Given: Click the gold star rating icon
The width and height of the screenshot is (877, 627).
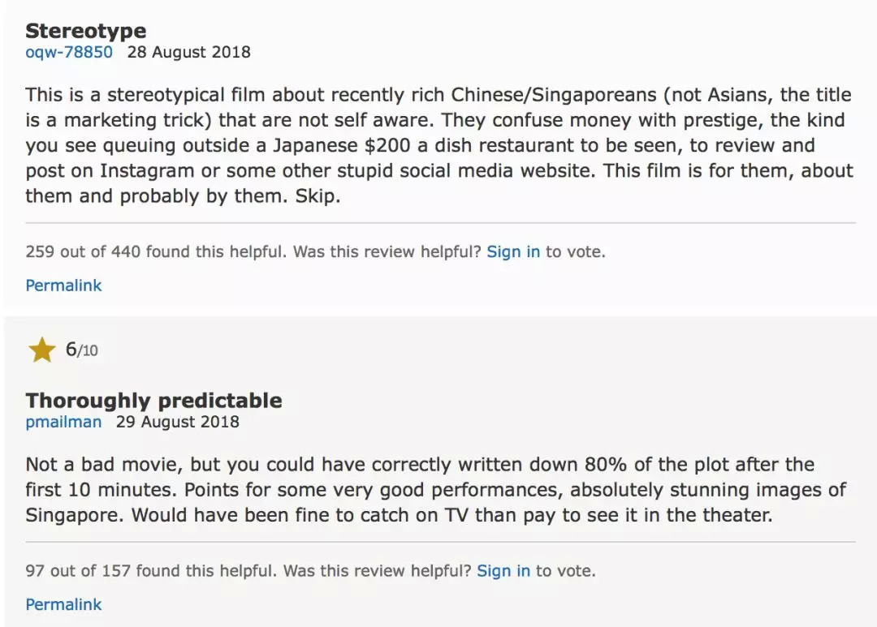Looking at the screenshot, I should 41,350.
